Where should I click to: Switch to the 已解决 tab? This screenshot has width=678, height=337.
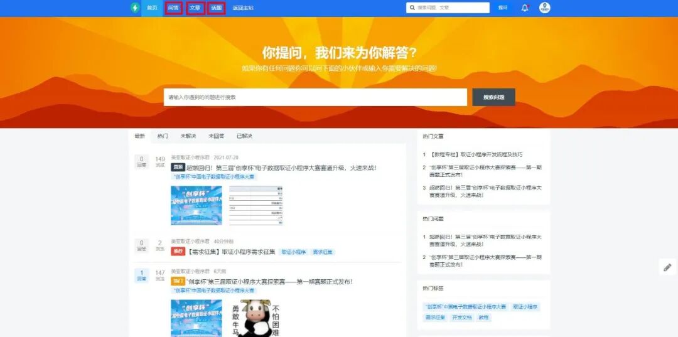244,136
